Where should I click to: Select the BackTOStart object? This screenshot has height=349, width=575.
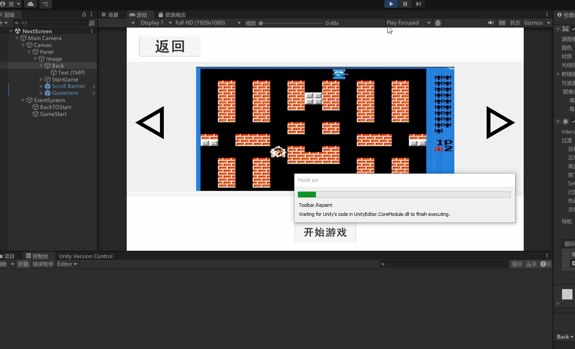pos(55,107)
